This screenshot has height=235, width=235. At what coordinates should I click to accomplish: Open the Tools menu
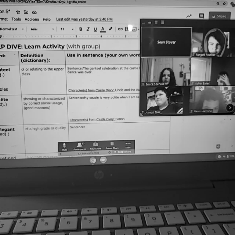[16, 19]
